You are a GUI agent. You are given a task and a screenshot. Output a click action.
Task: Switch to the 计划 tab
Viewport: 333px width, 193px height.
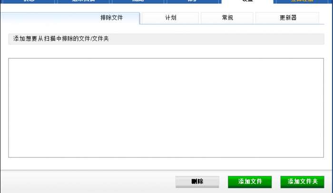coord(170,18)
